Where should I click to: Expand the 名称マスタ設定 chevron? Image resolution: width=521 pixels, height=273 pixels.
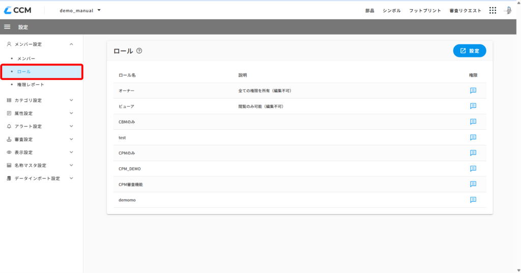coord(71,165)
